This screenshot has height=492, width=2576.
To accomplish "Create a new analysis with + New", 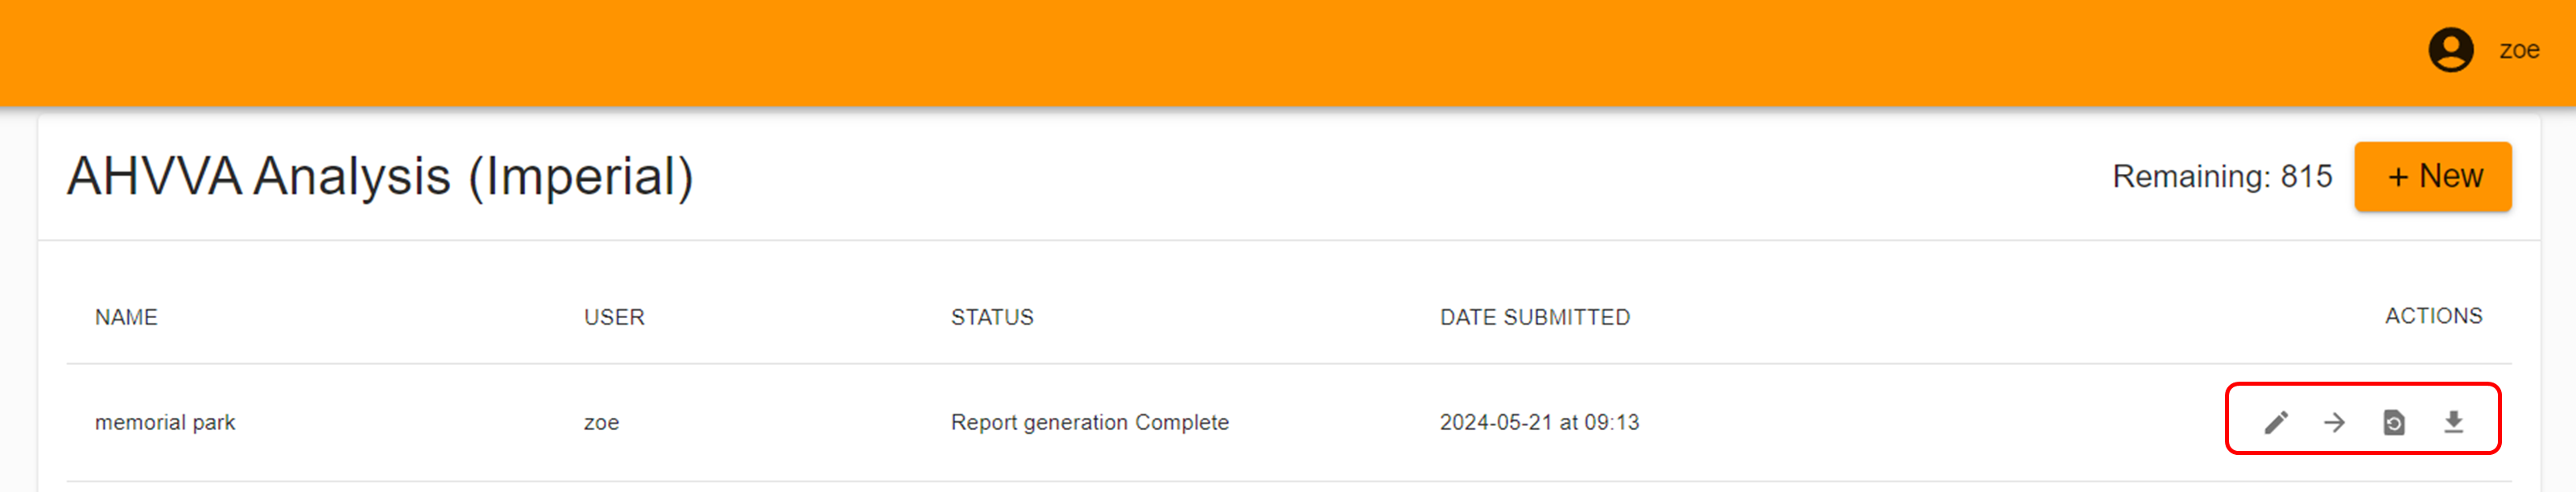I will click(x=2432, y=176).
